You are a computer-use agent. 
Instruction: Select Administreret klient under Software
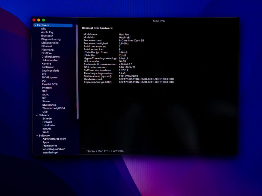[x=54, y=139]
